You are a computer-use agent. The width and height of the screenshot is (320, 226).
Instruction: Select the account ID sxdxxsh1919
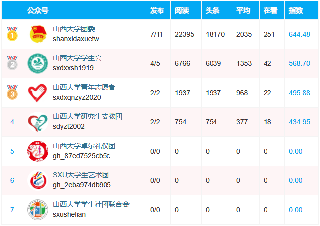click(73, 68)
